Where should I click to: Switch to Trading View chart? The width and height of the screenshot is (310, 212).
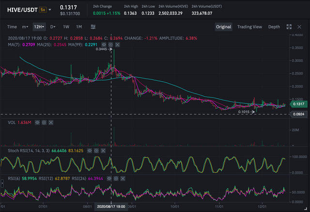click(249, 27)
